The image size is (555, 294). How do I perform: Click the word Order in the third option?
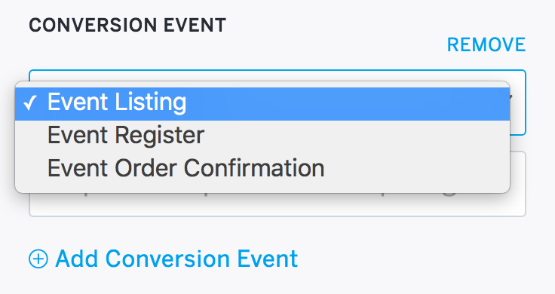(146, 167)
